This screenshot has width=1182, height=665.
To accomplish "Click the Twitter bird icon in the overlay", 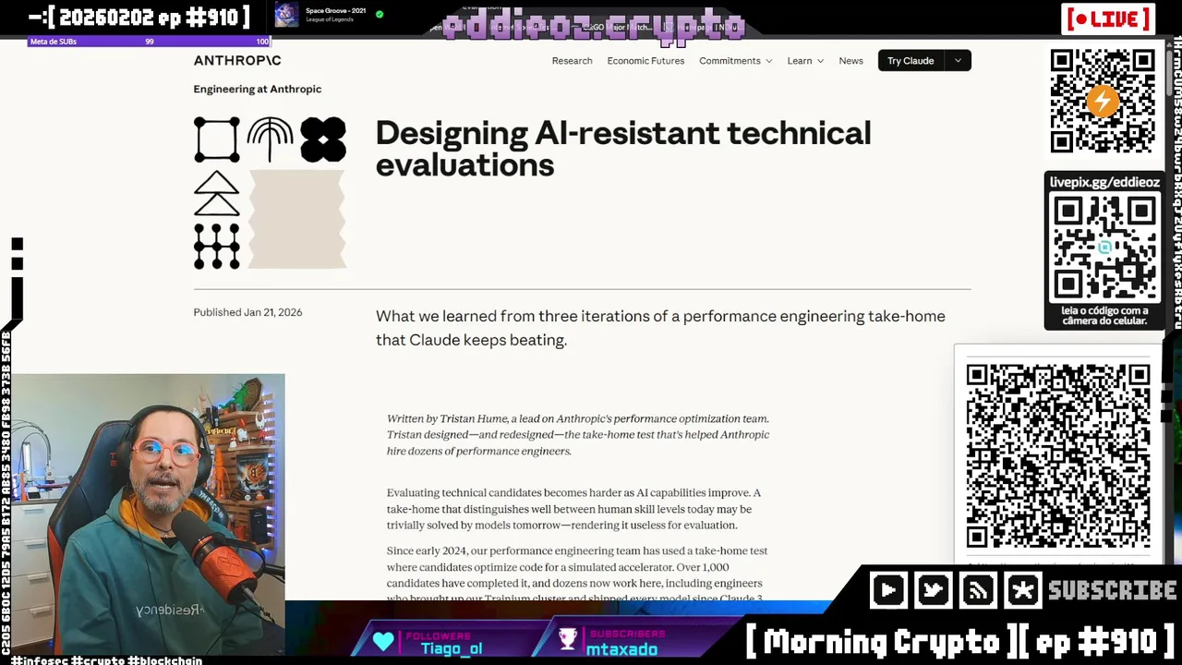I will [933, 590].
